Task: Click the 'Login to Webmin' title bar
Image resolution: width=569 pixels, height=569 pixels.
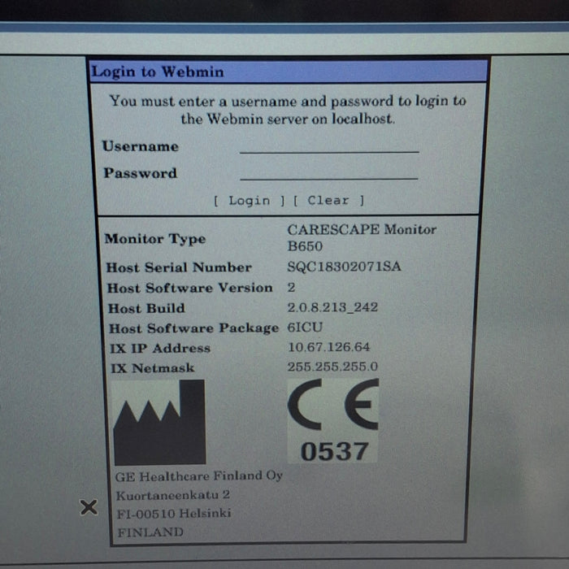Action: (289, 72)
